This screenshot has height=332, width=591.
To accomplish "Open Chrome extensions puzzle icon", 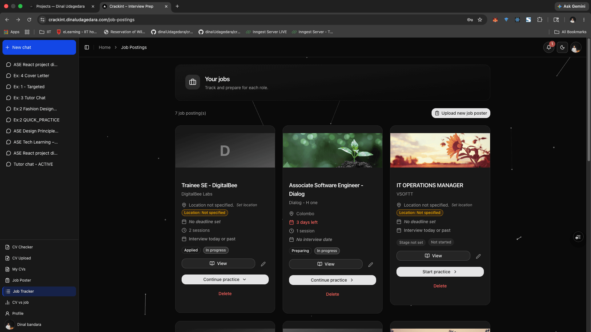I will pos(540,20).
